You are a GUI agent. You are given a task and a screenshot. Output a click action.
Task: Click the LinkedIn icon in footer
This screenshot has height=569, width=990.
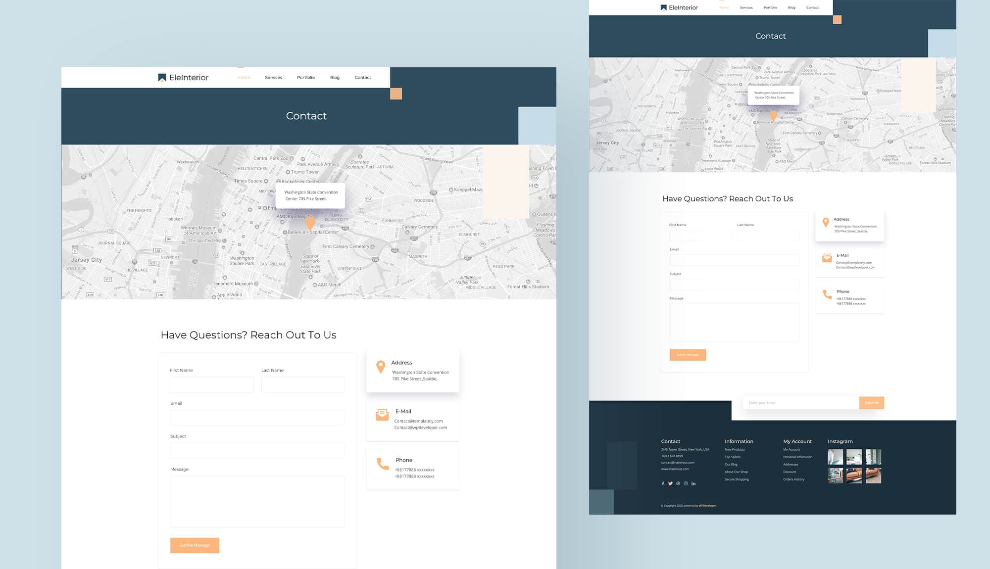693,483
